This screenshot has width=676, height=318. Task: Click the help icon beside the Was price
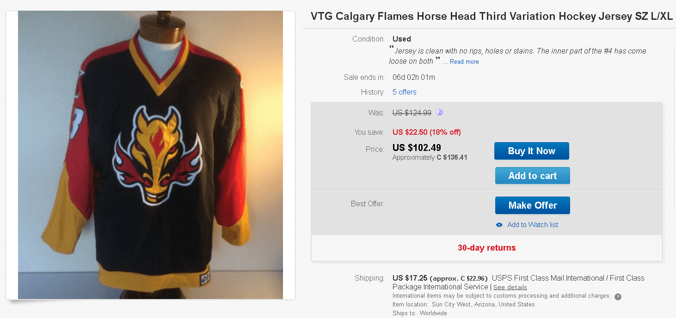tap(440, 112)
